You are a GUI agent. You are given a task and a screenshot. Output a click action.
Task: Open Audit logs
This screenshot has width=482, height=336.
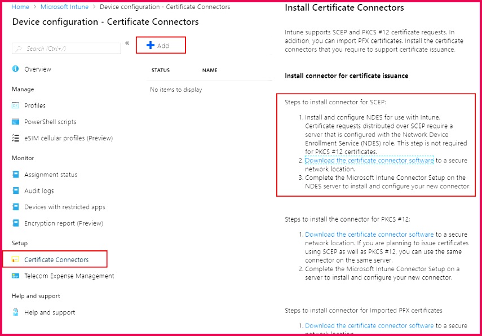[x=39, y=191]
